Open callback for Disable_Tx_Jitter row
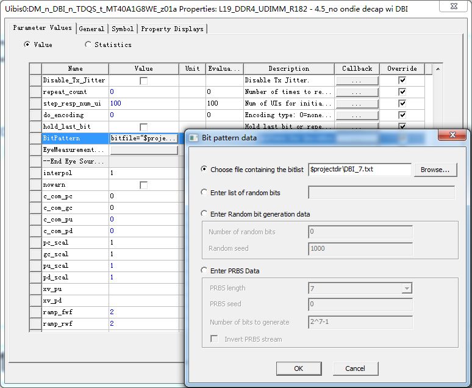472x388 pixels. (357, 81)
